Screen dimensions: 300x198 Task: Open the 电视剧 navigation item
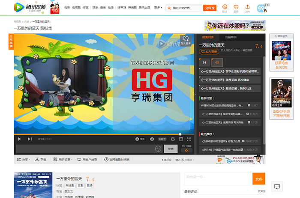coord(76,7)
